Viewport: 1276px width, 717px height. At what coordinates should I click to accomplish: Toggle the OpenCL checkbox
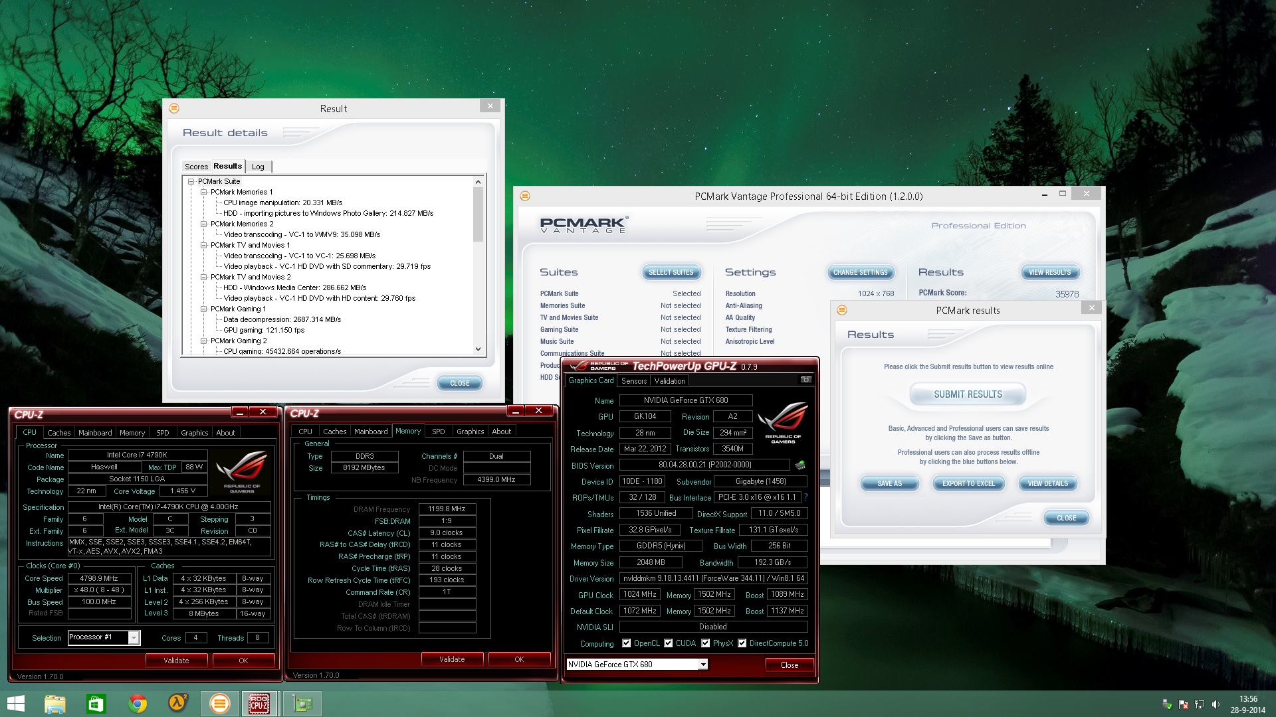[x=626, y=643]
